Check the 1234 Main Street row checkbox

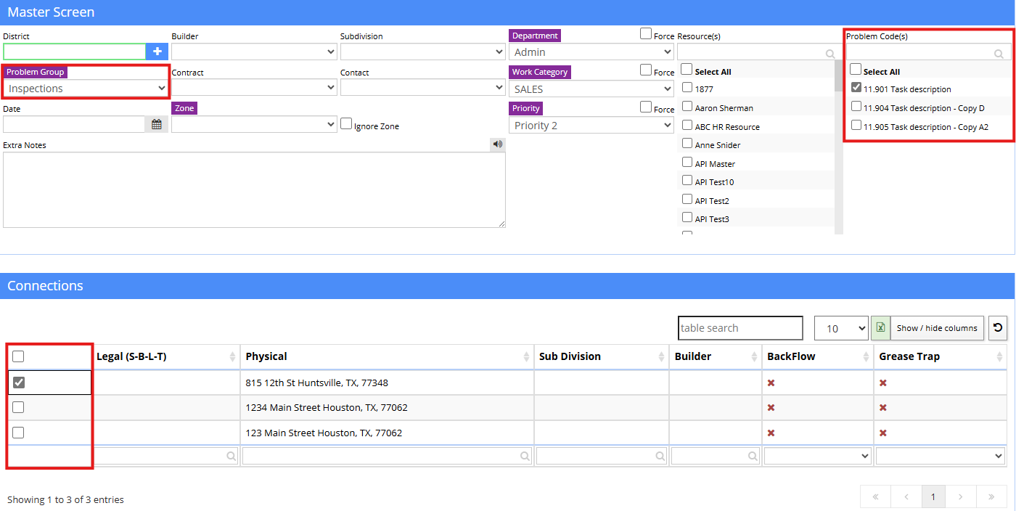[19, 407]
